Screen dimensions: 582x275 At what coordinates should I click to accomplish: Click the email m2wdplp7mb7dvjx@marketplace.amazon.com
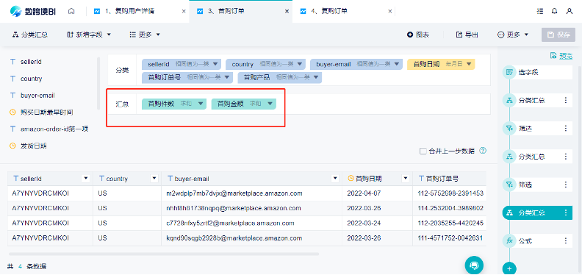[234, 193]
